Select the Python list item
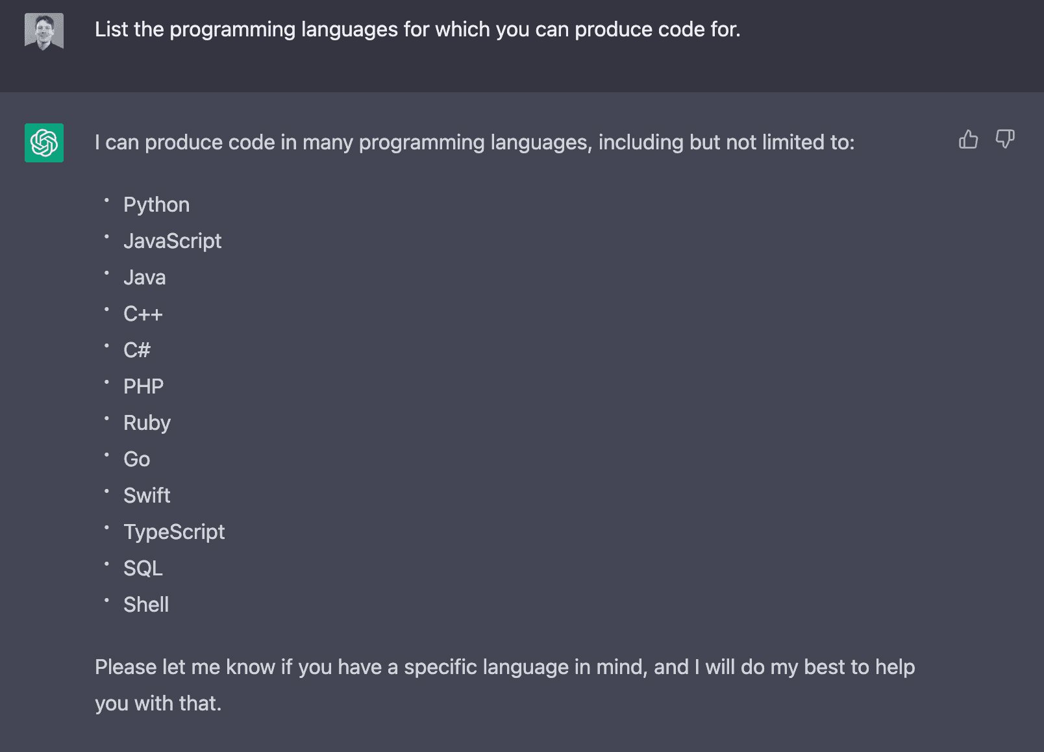 click(x=156, y=205)
